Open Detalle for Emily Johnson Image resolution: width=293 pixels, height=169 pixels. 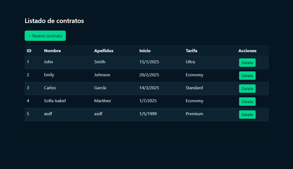247,76
